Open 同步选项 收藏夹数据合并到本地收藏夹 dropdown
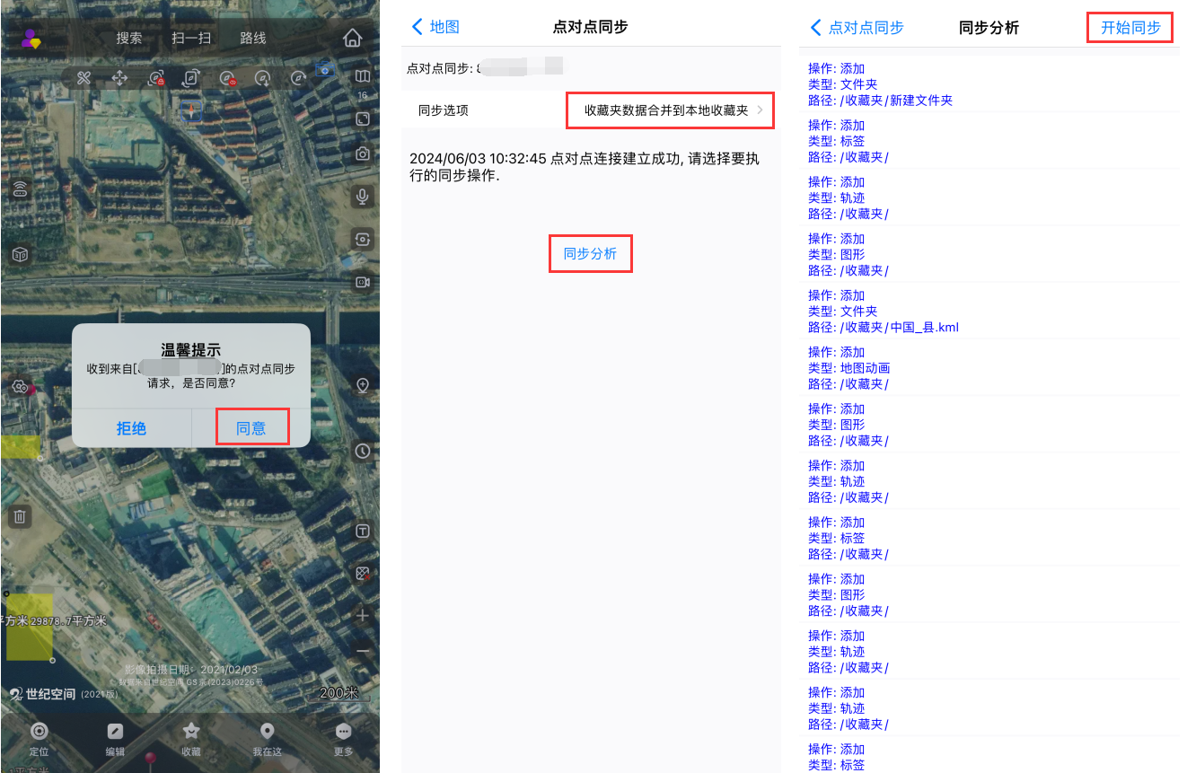Viewport: 1187px width, 773px height. 670,110
